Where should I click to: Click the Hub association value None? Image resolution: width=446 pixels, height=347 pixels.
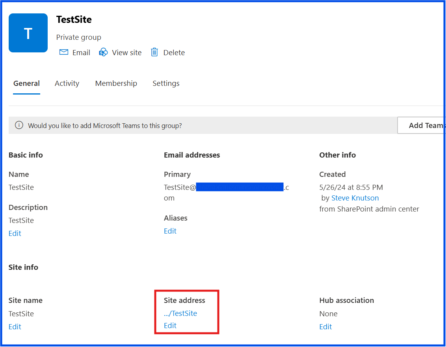tap(328, 314)
